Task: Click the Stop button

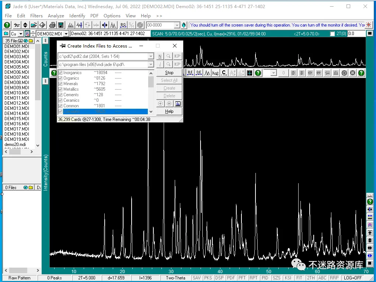Action: tap(169, 73)
